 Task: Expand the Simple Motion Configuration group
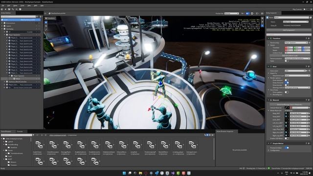268,151
